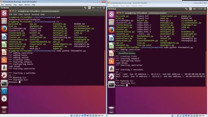Click LibreOffice Impress tooltip in right VM
The height and width of the screenshot is (117, 208).
coord(126,53)
